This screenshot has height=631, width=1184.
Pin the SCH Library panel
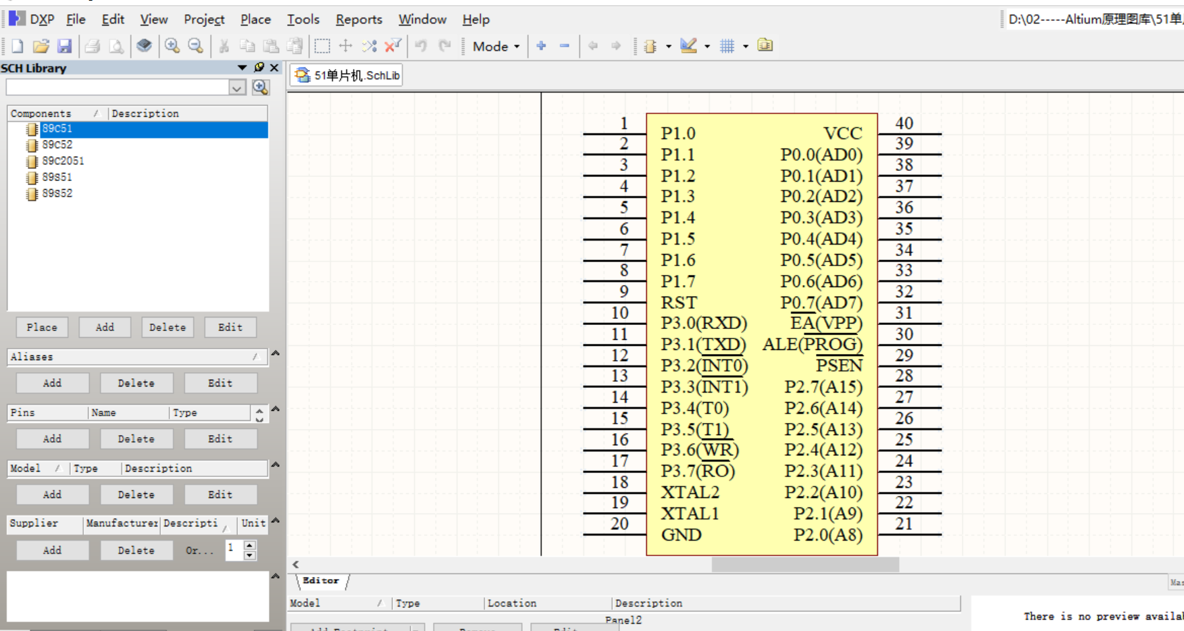coord(259,68)
